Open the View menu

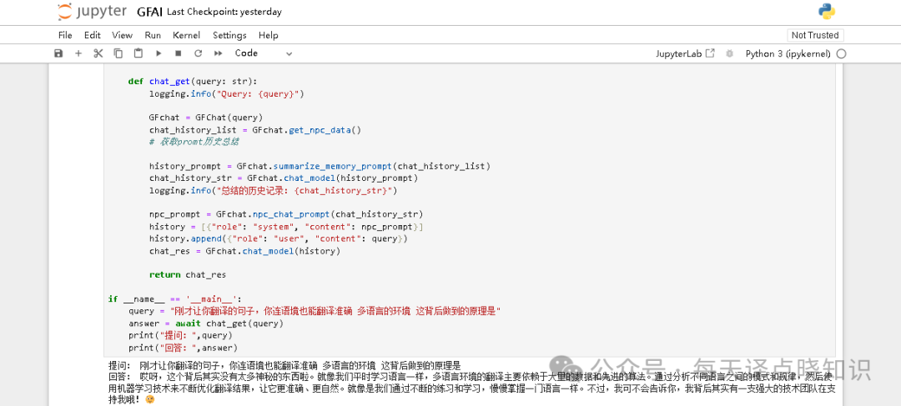[x=122, y=35]
